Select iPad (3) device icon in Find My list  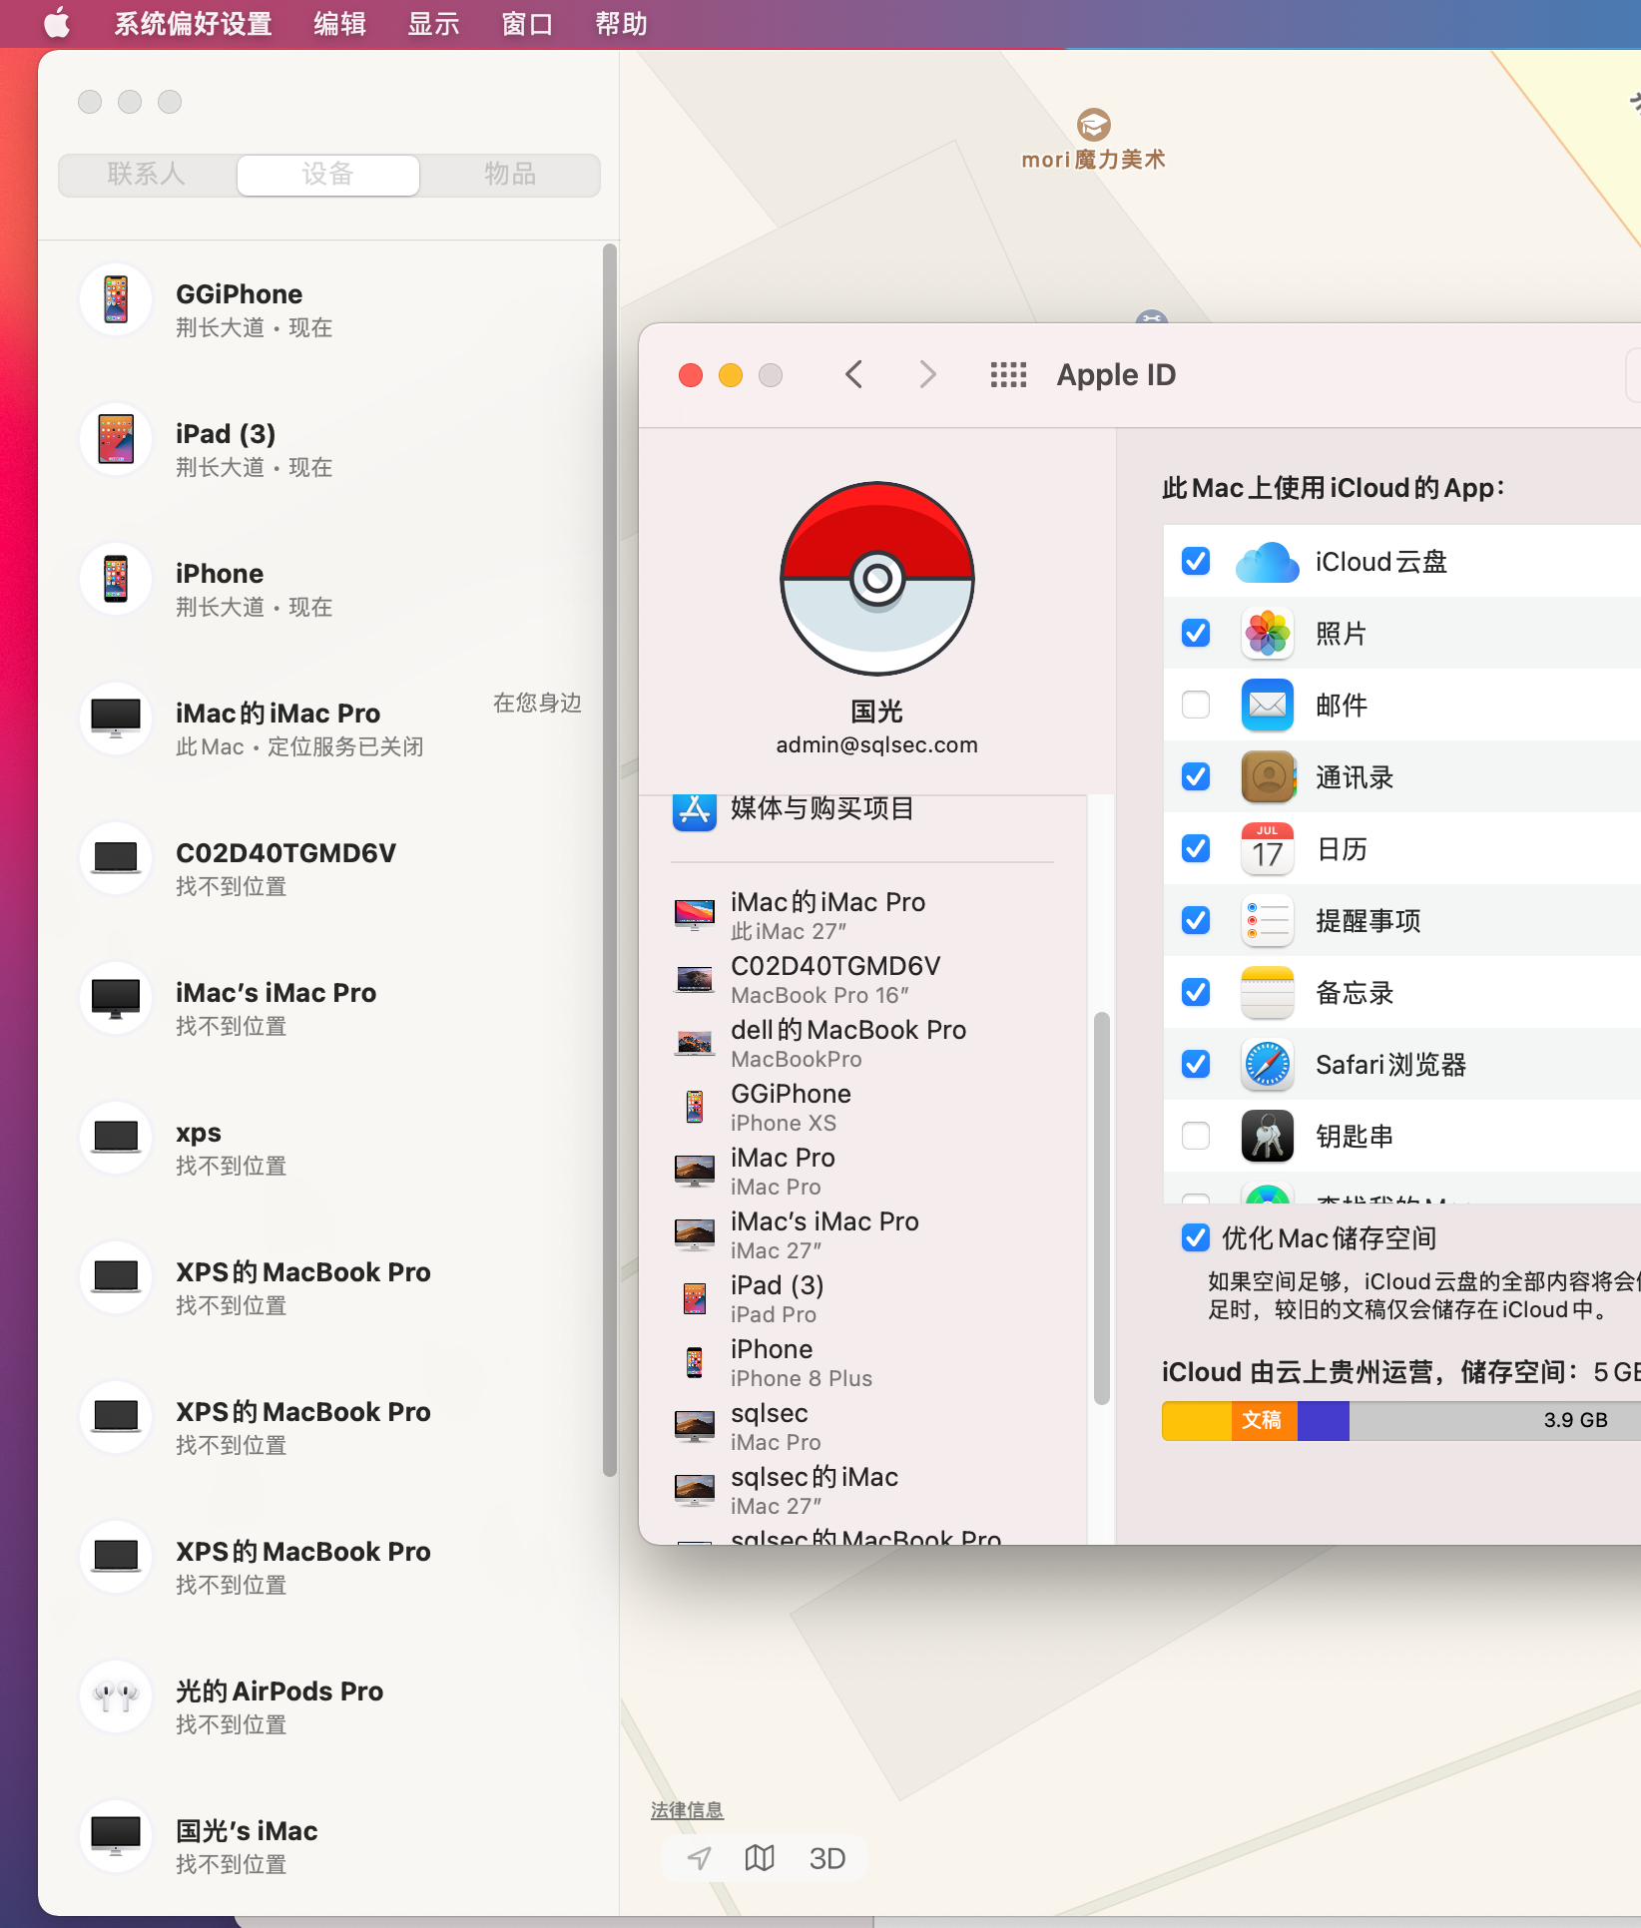pyautogui.click(x=116, y=439)
